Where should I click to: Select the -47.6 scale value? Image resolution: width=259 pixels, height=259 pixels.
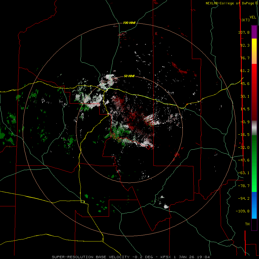pos(244,160)
